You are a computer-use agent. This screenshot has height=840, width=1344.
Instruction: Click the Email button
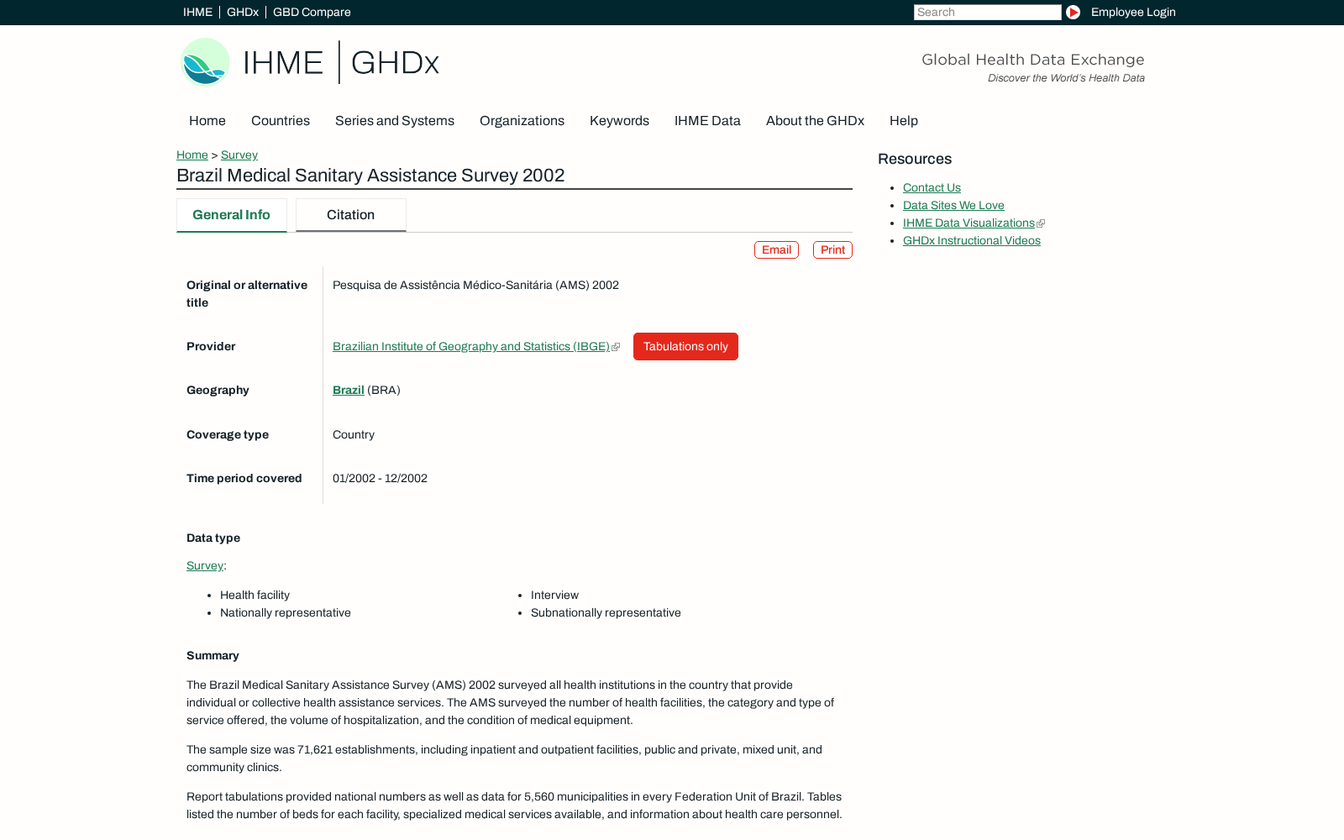click(776, 250)
